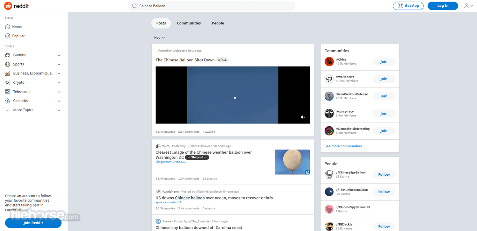Switch to the Communities tab
This screenshot has height=231, width=477.
(189, 23)
